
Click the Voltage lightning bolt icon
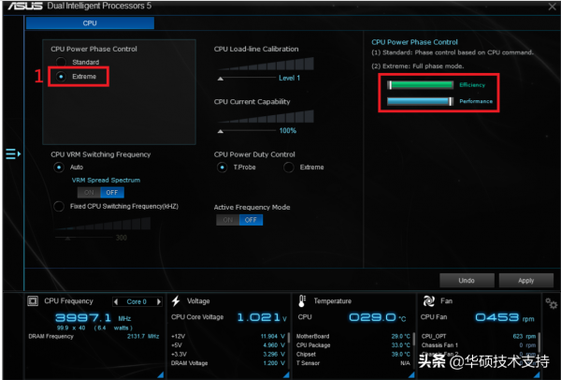(176, 300)
